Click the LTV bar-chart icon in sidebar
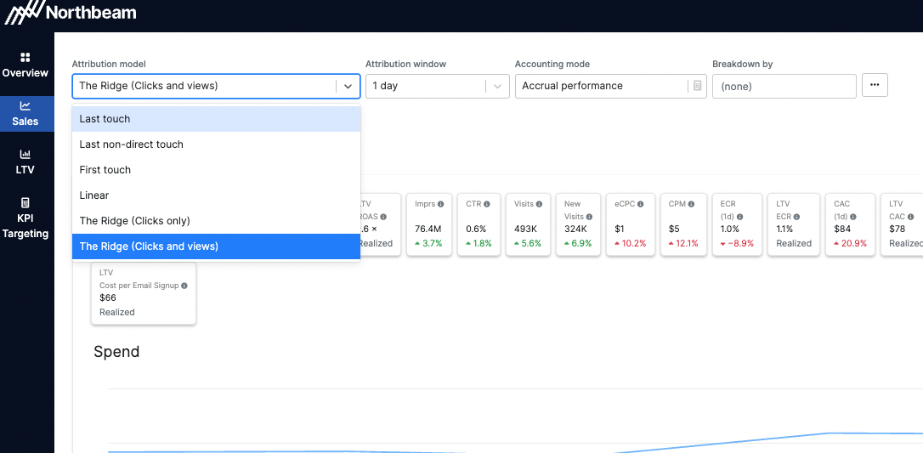Viewport: 923px width, 453px height. click(25, 154)
